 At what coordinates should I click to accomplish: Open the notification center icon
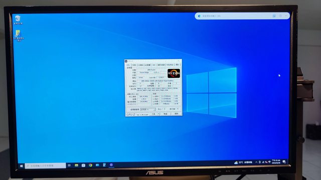click(x=284, y=162)
